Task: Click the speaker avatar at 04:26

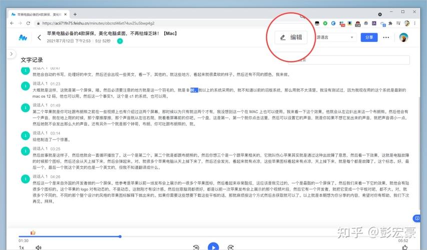Action: (x=26, y=178)
